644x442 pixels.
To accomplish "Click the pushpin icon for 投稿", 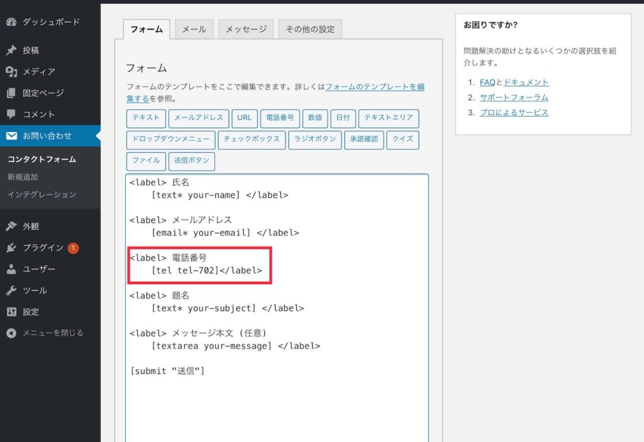I will [11, 50].
